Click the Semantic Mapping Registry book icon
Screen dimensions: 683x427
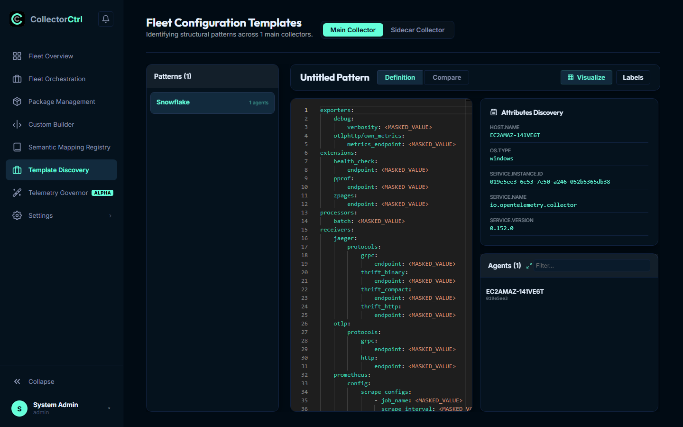[17, 147]
